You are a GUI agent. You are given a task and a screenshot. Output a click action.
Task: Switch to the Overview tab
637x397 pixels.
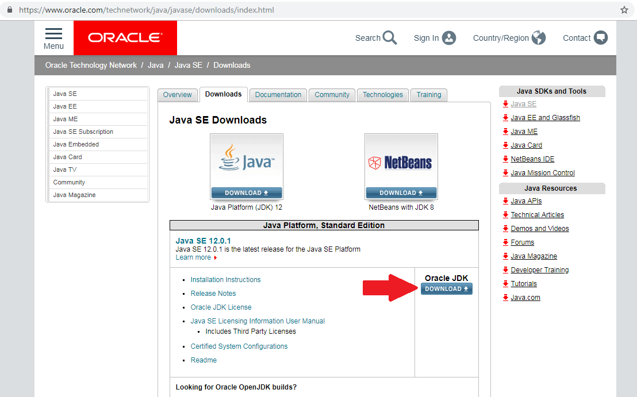(178, 95)
